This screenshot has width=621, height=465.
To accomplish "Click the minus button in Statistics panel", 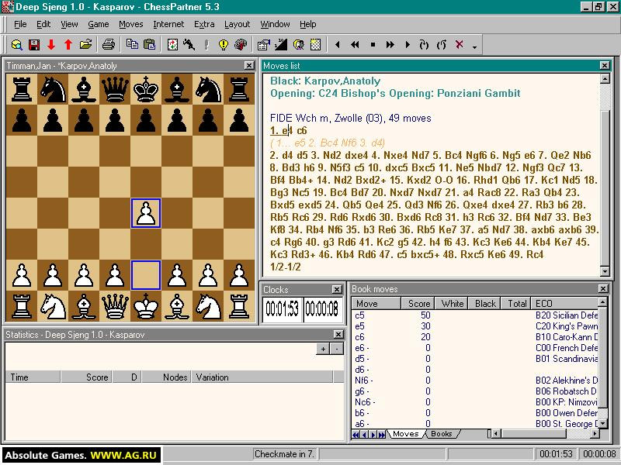I will (x=337, y=349).
